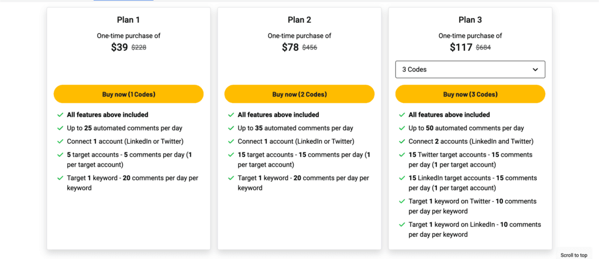
Task: Click Buy now (2 Codes) button
Action: click(x=299, y=94)
